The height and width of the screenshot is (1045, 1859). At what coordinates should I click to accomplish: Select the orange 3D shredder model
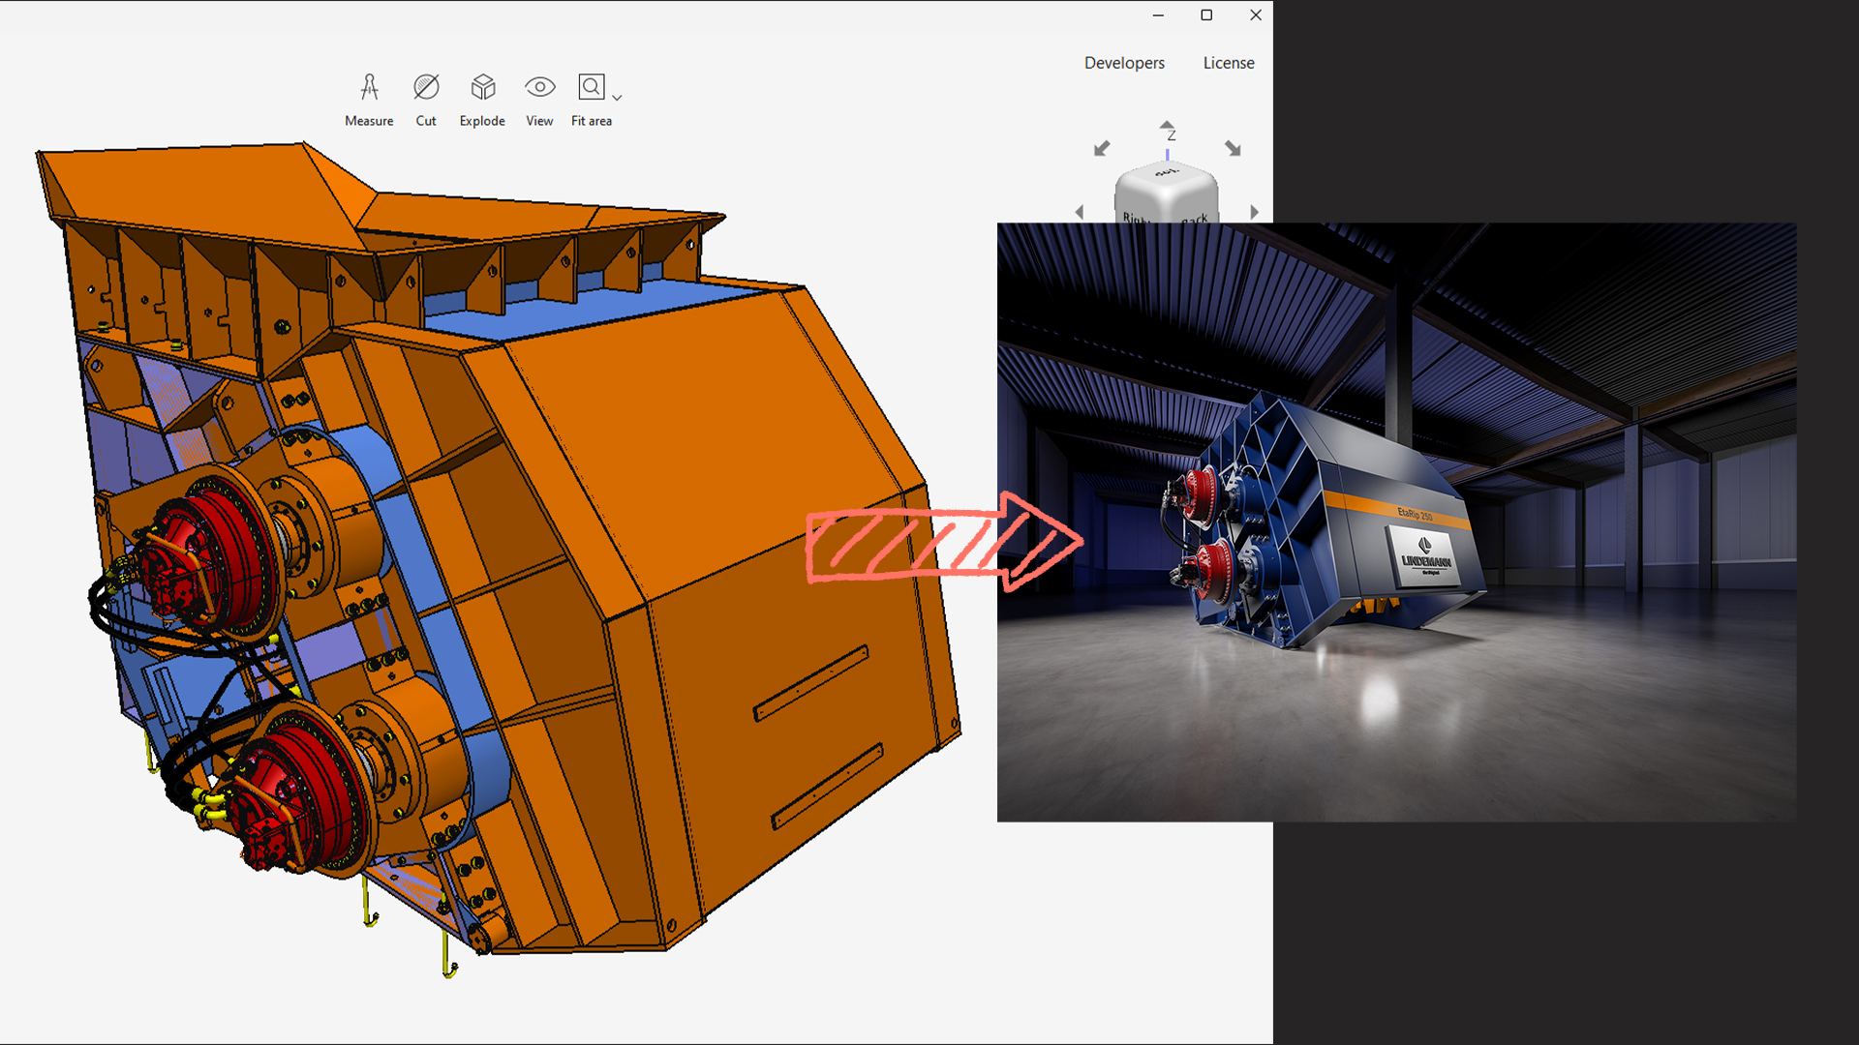pos(484,532)
